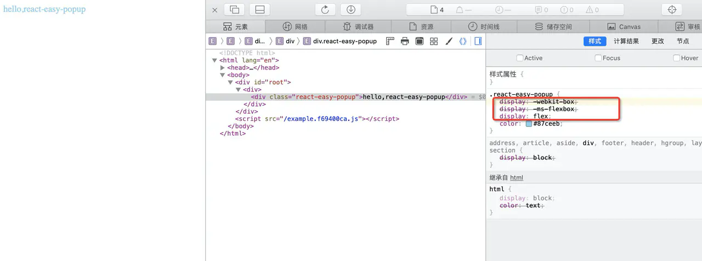Close the Web Inspector with the X
The height and width of the screenshot is (261, 702).
point(215,10)
